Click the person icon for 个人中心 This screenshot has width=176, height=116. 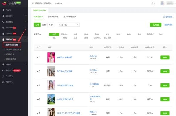(x=3, y=76)
